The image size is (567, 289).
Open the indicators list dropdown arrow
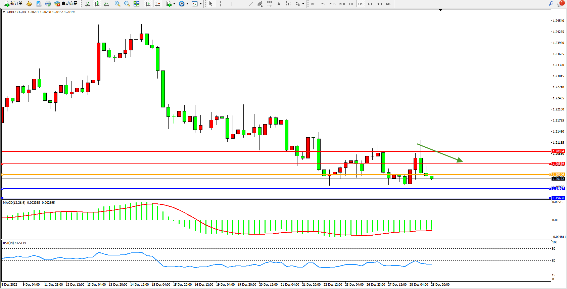[174, 4]
